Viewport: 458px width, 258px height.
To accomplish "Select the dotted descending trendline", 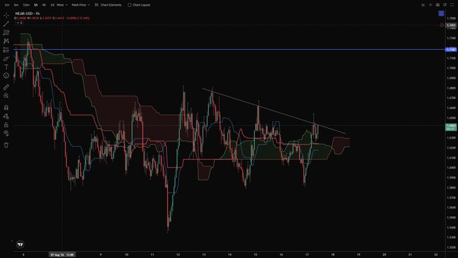I will [274, 111].
